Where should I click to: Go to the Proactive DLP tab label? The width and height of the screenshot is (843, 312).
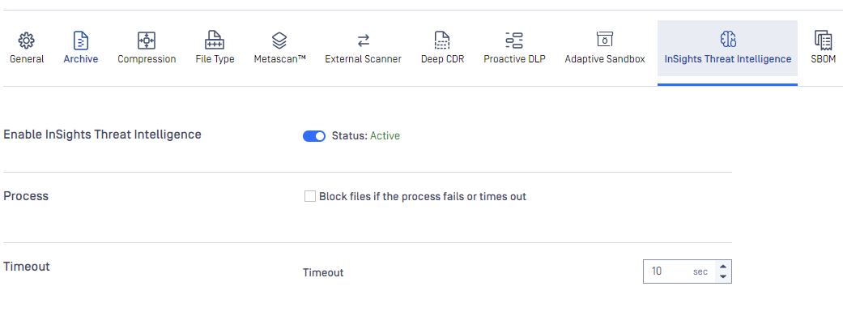pos(514,59)
